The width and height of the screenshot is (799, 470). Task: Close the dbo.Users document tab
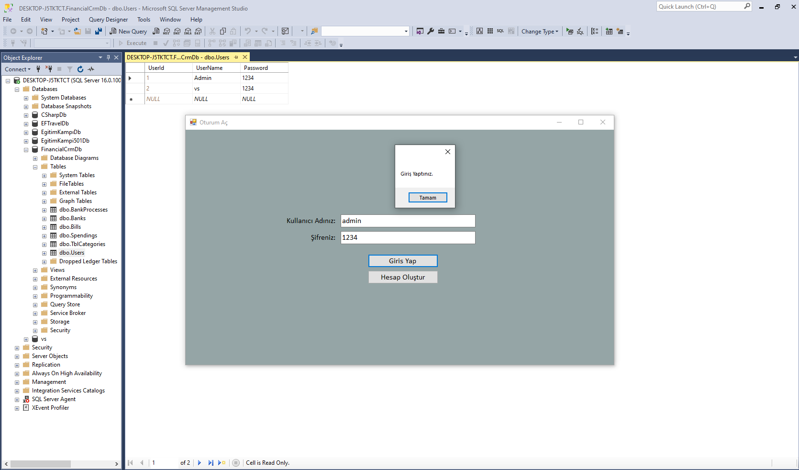(x=245, y=57)
